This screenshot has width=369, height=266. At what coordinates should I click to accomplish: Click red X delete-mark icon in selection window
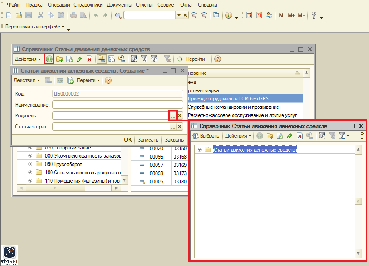coord(299,136)
